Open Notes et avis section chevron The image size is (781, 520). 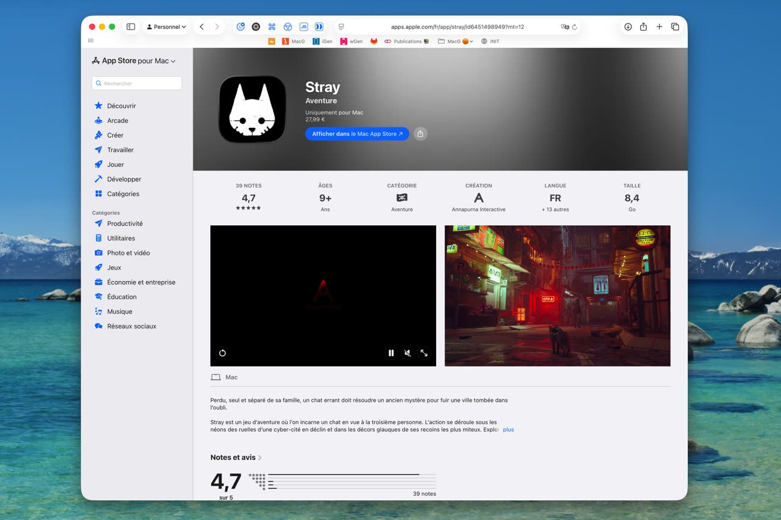coord(260,458)
